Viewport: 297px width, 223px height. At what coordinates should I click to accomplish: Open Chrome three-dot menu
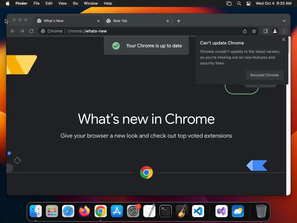284,31
